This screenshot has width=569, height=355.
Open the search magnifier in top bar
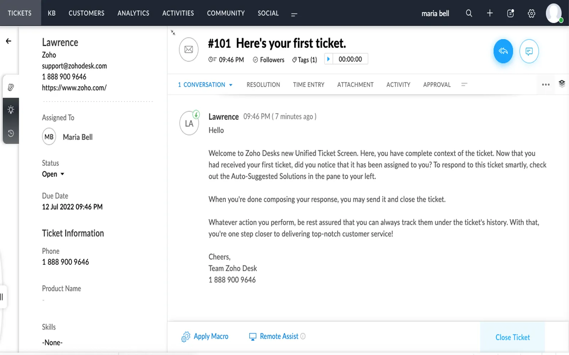pyautogui.click(x=469, y=13)
